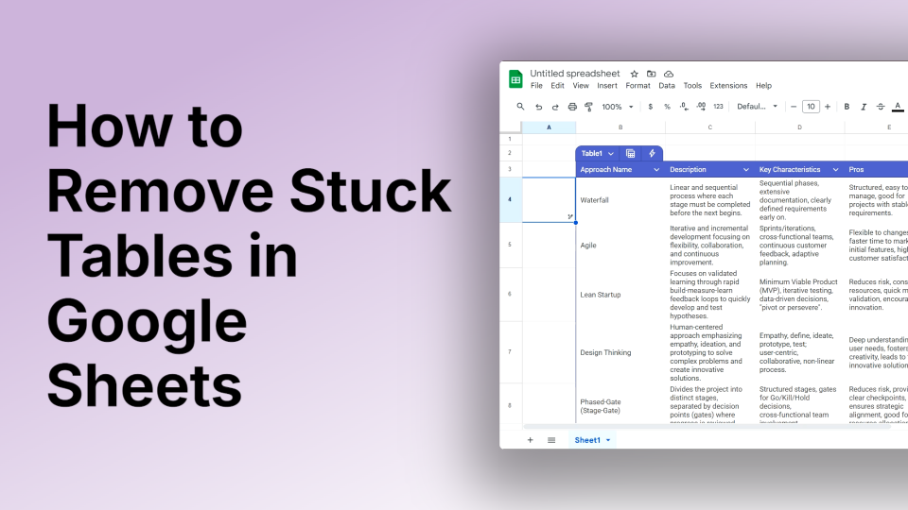Click the Lean Startup cell
The height and width of the screenshot is (510, 908).
click(x=620, y=295)
